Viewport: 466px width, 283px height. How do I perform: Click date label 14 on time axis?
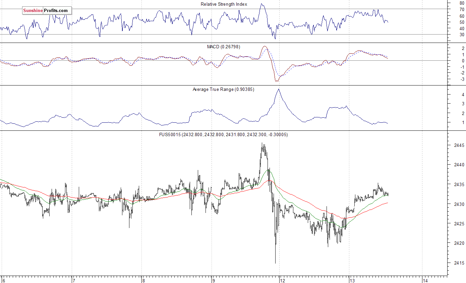coord(425,281)
